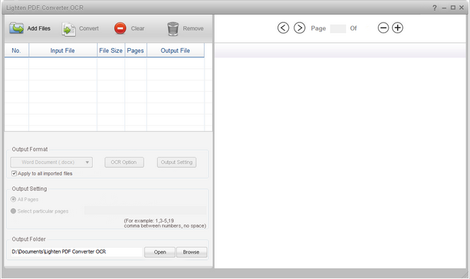Go to the previous page arrow
This screenshot has height=279, width=470.
tap(283, 28)
